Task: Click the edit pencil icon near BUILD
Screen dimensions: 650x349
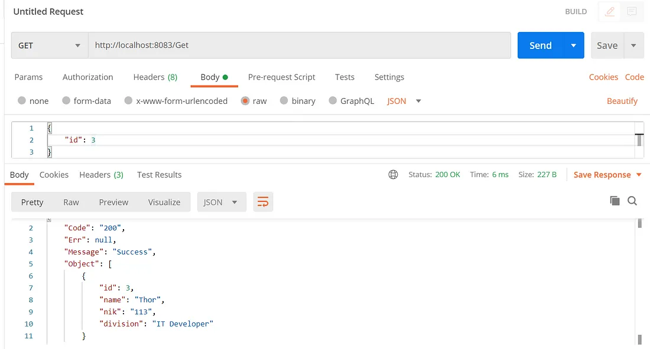Action: click(609, 12)
